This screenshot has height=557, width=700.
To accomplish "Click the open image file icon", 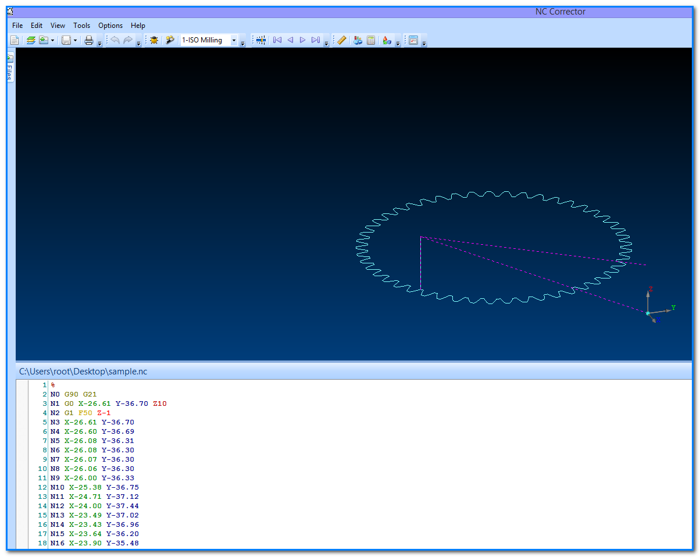I will 43,40.
